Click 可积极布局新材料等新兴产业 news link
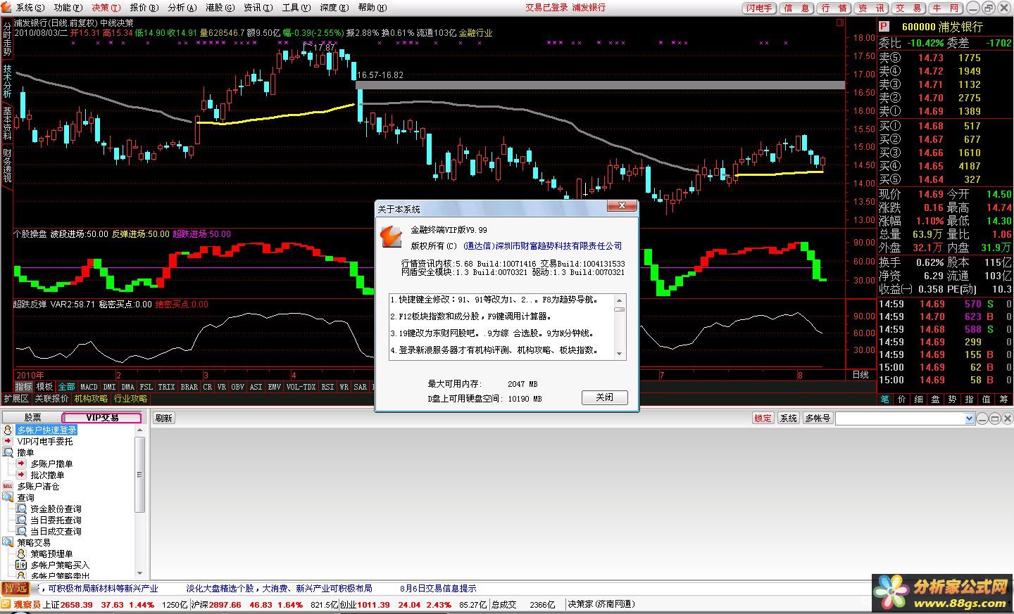Screen dimensions: 1014x614 click(x=103, y=589)
